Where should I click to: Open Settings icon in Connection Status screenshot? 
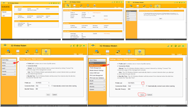pos(95,6)
